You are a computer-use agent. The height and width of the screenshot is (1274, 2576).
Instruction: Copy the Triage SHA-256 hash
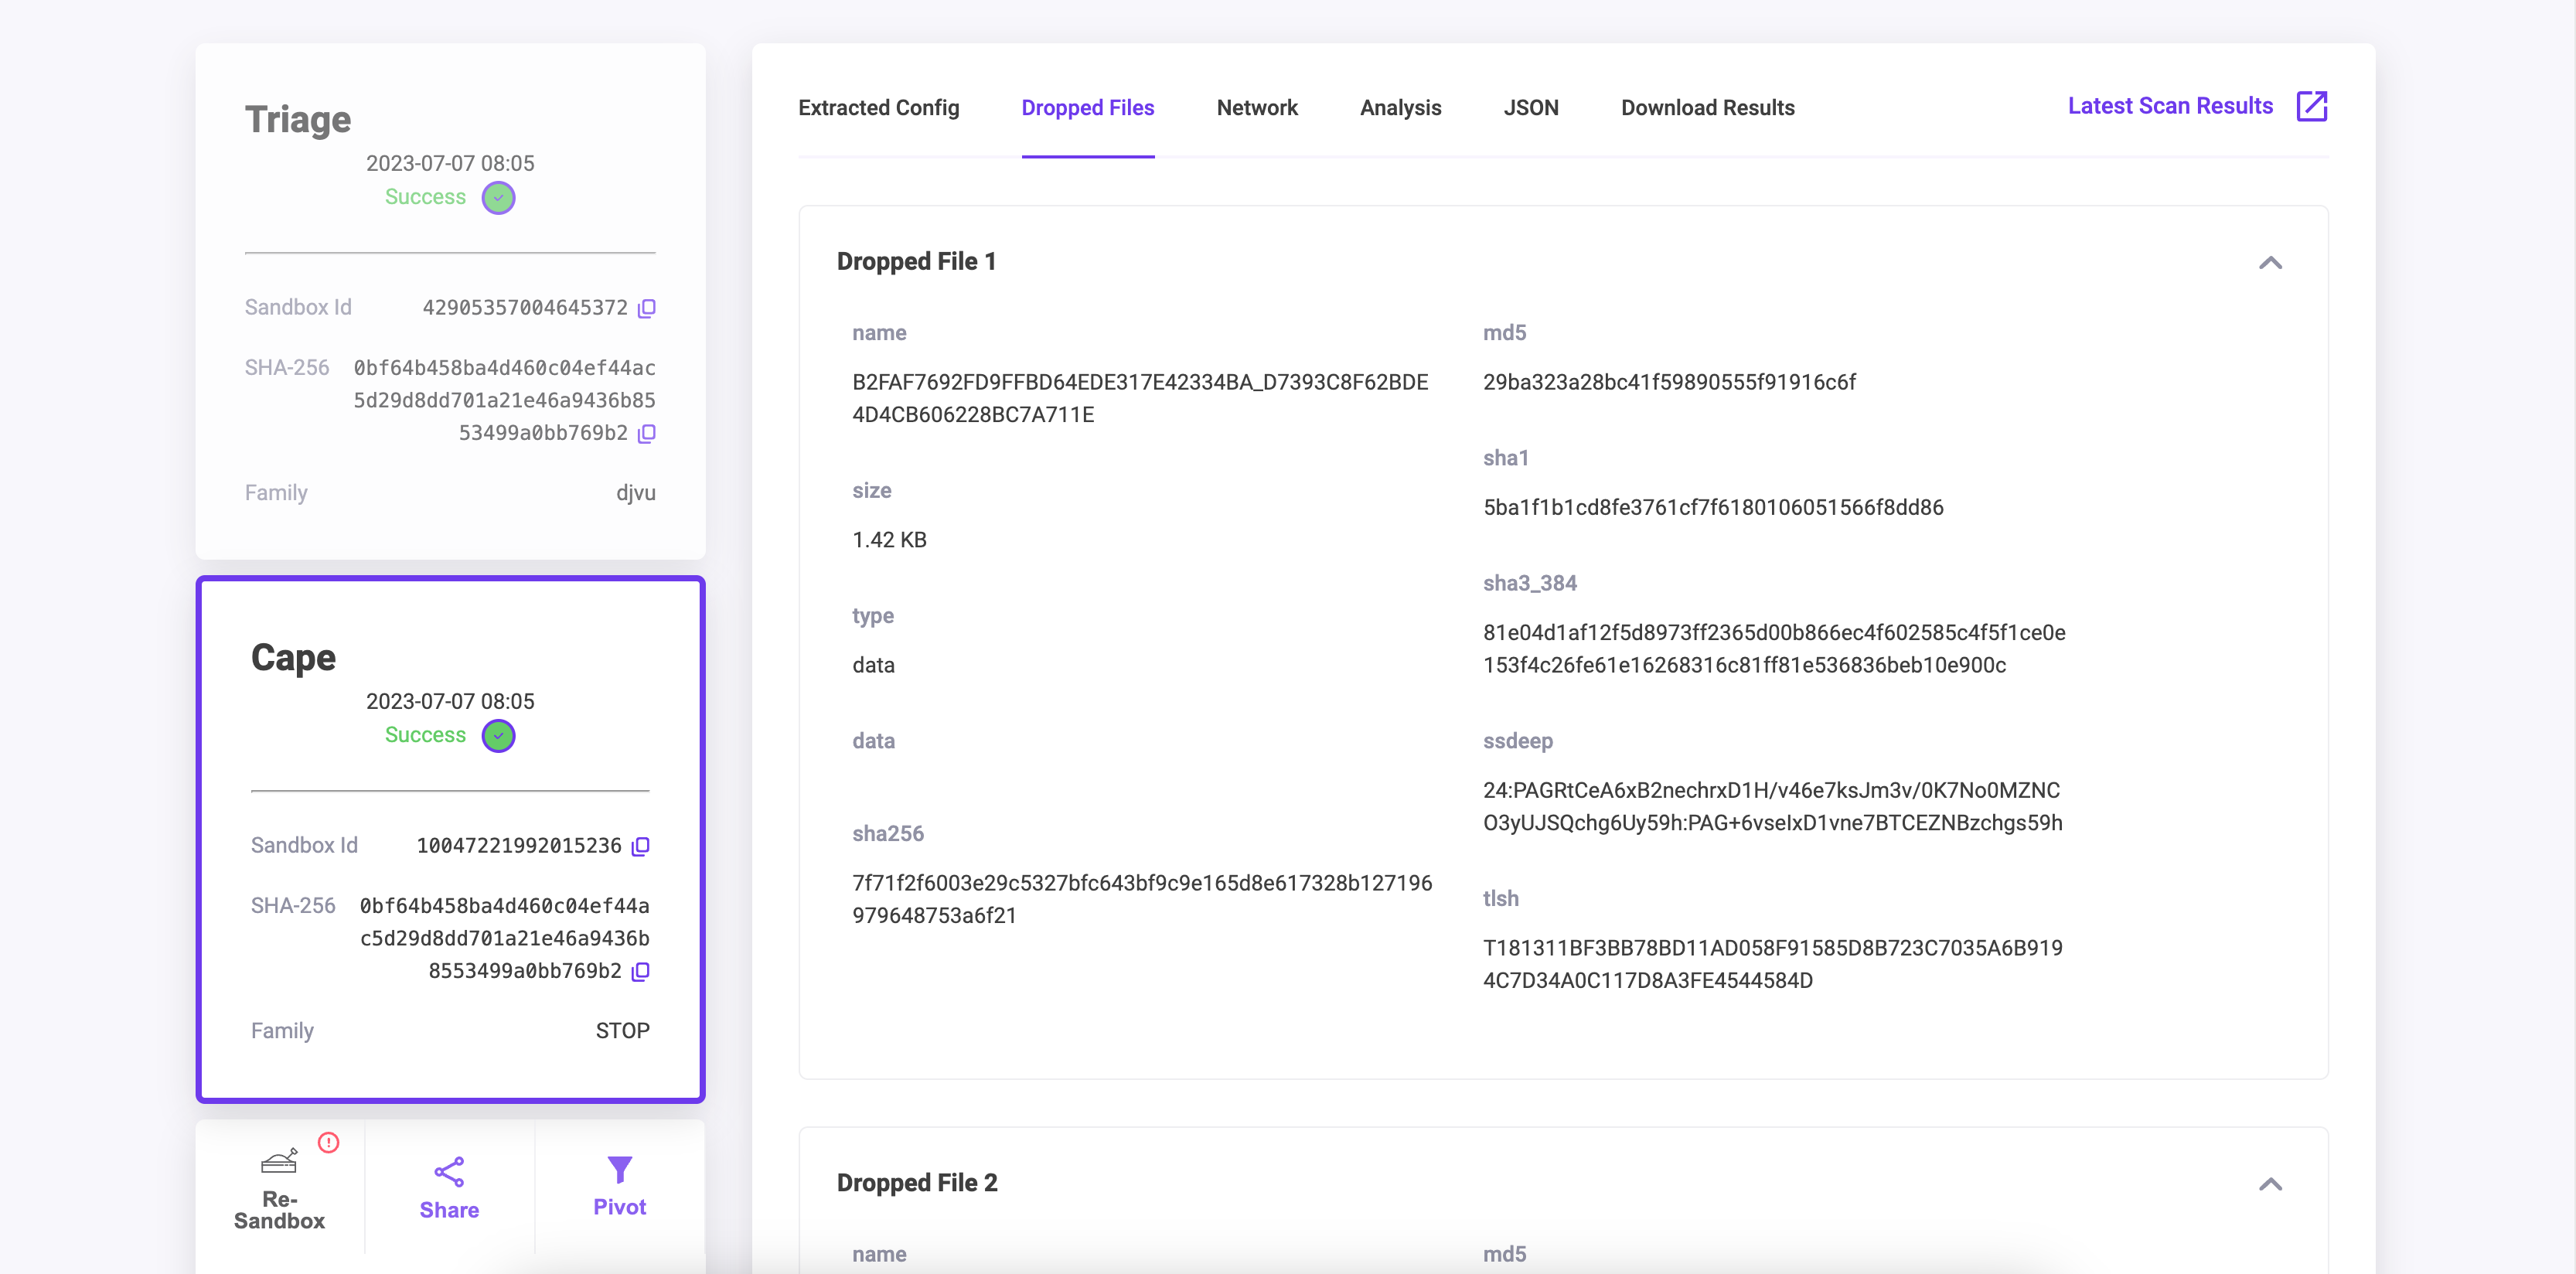pos(647,433)
